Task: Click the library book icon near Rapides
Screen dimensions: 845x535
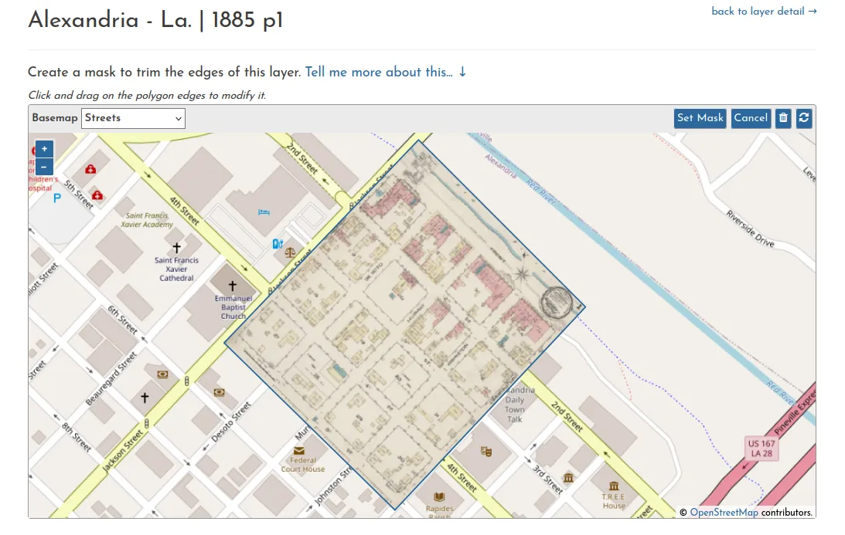Action: [438, 497]
